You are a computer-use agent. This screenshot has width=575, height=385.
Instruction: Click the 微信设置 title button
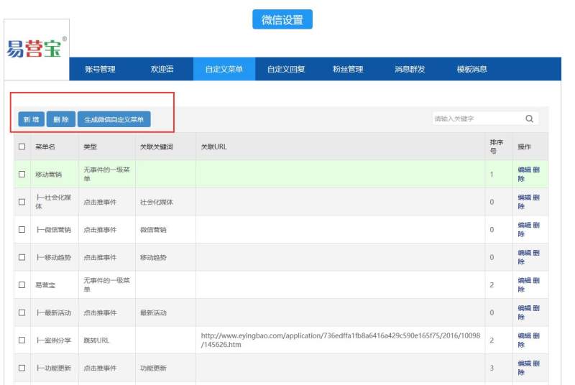(x=282, y=19)
